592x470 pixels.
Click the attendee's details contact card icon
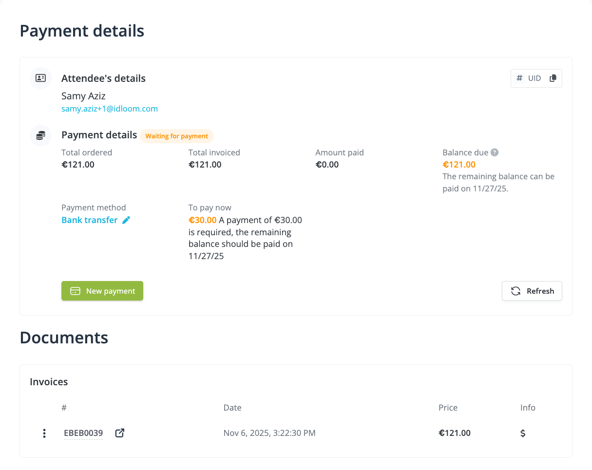point(40,78)
